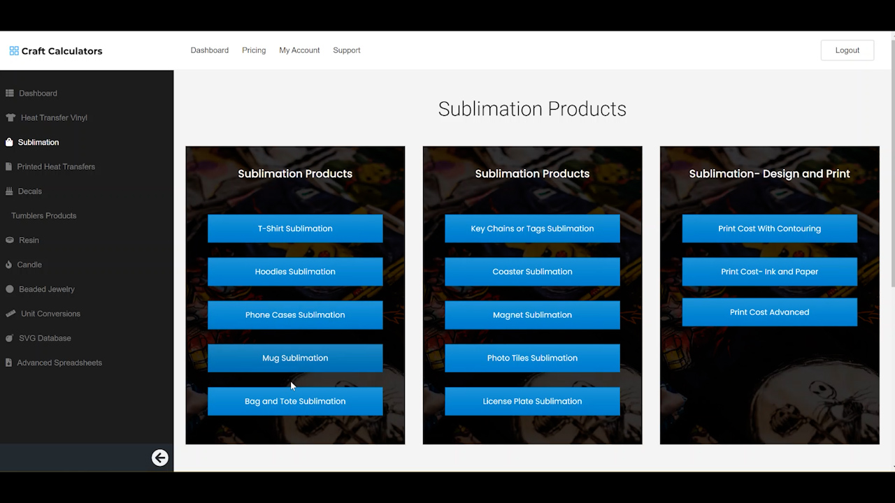Click the file icon beside Advanced Spreadsheets
The height and width of the screenshot is (503, 895).
8,363
